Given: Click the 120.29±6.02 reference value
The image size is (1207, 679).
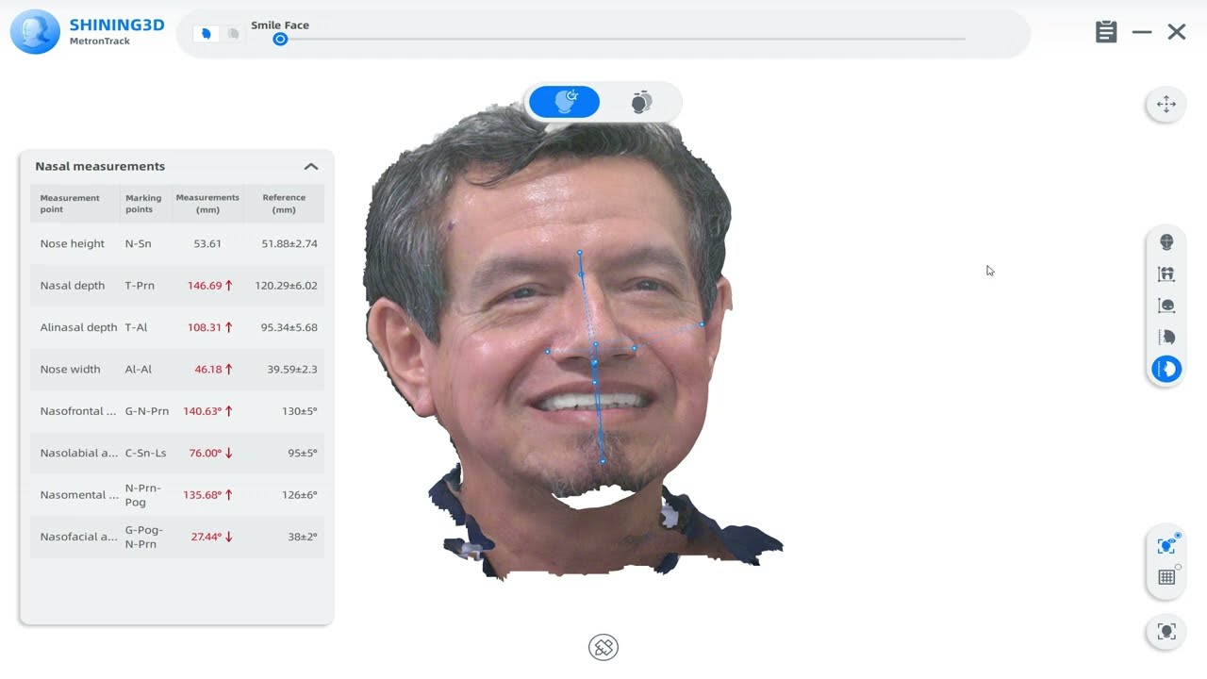Looking at the screenshot, I should (x=286, y=285).
